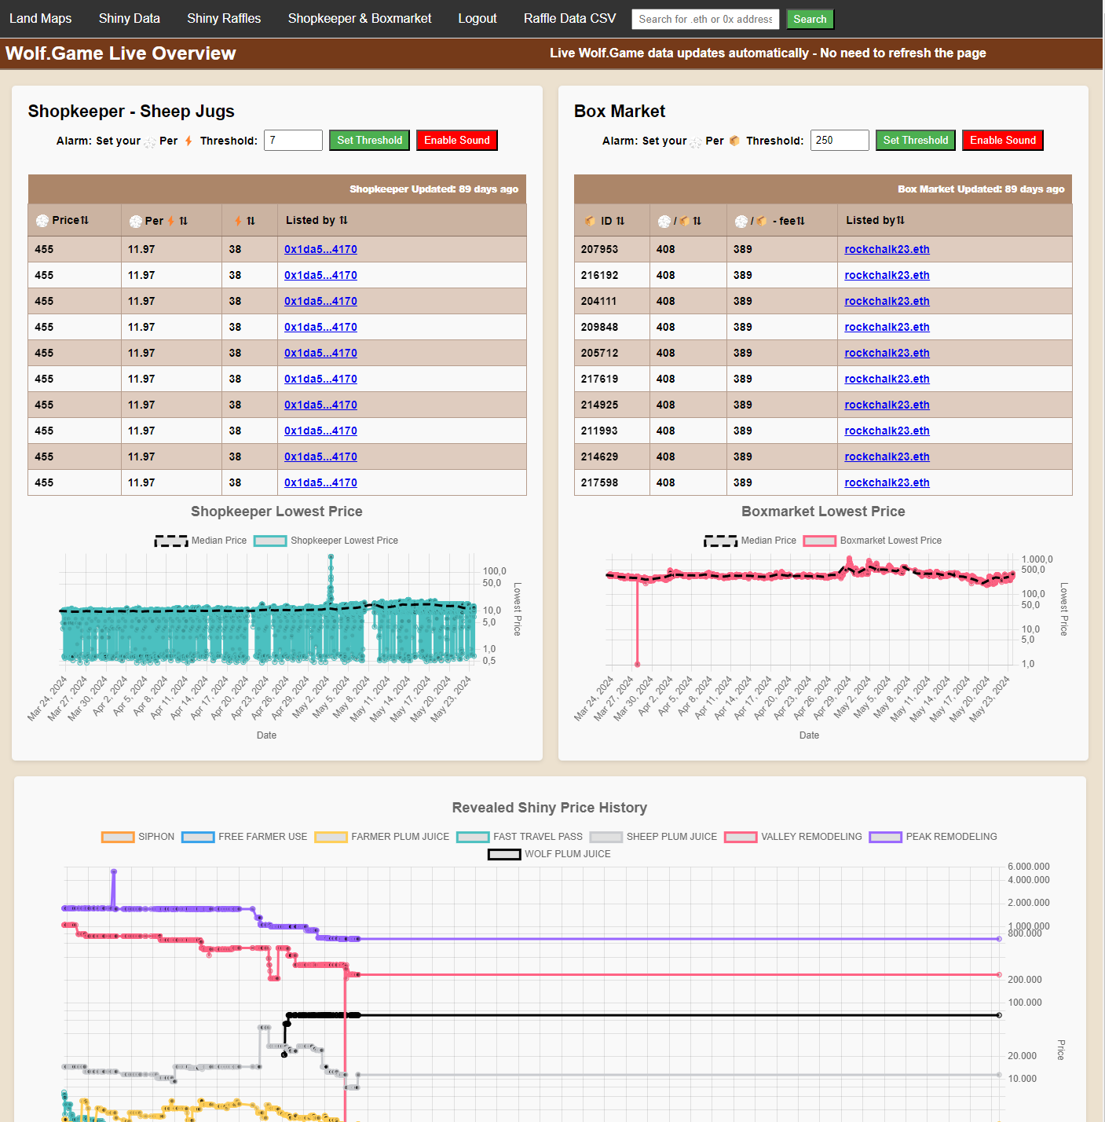The image size is (1105, 1122).
Task: Toggle Median Price in Boxmarket chart legend
Action: [750, 541]
